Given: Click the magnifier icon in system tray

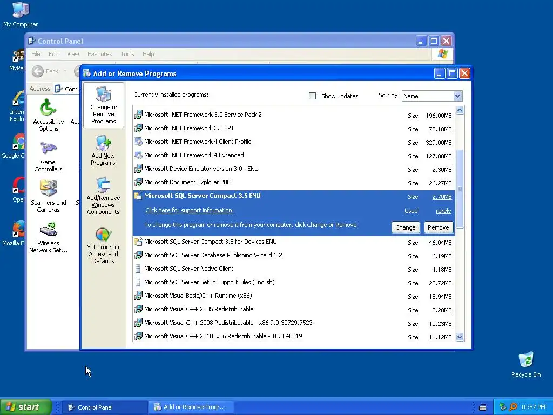Looking at the screenshot, I should (x=513, y=407).
